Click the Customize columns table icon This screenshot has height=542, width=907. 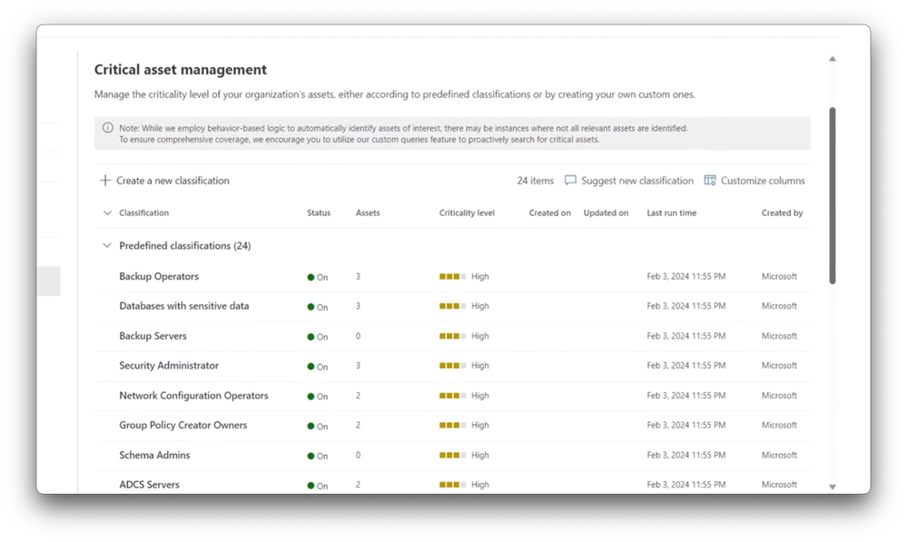click(x=710, y=181)
